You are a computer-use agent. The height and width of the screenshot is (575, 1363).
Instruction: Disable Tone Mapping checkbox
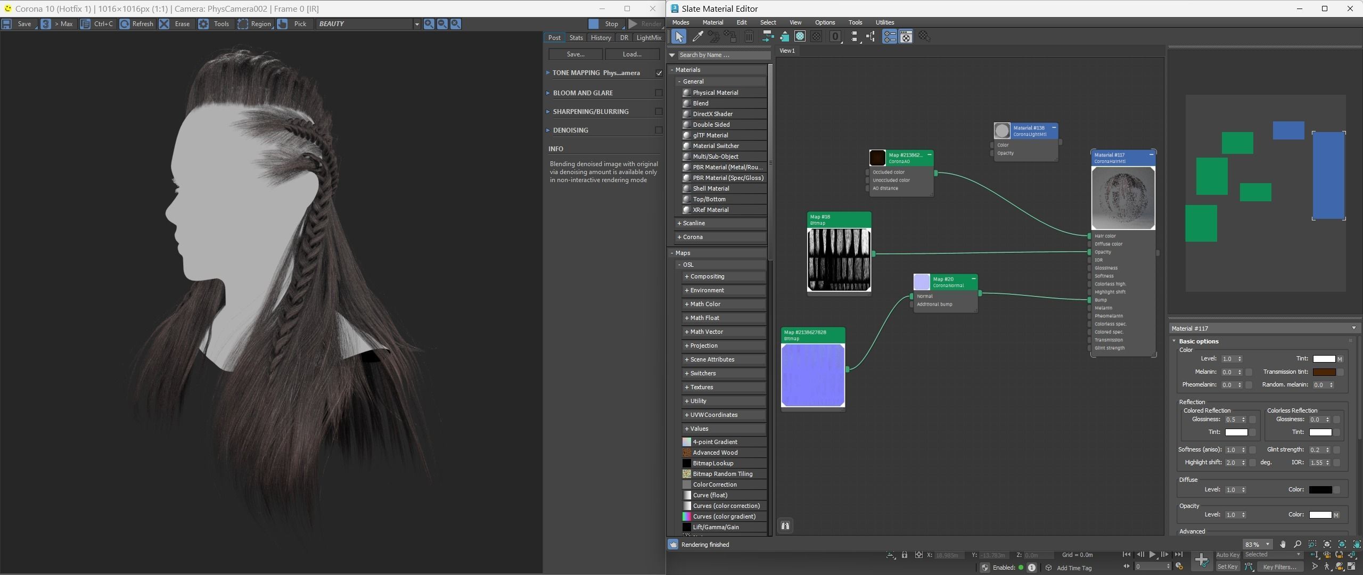pyautogui.click(x=659, y=73)
